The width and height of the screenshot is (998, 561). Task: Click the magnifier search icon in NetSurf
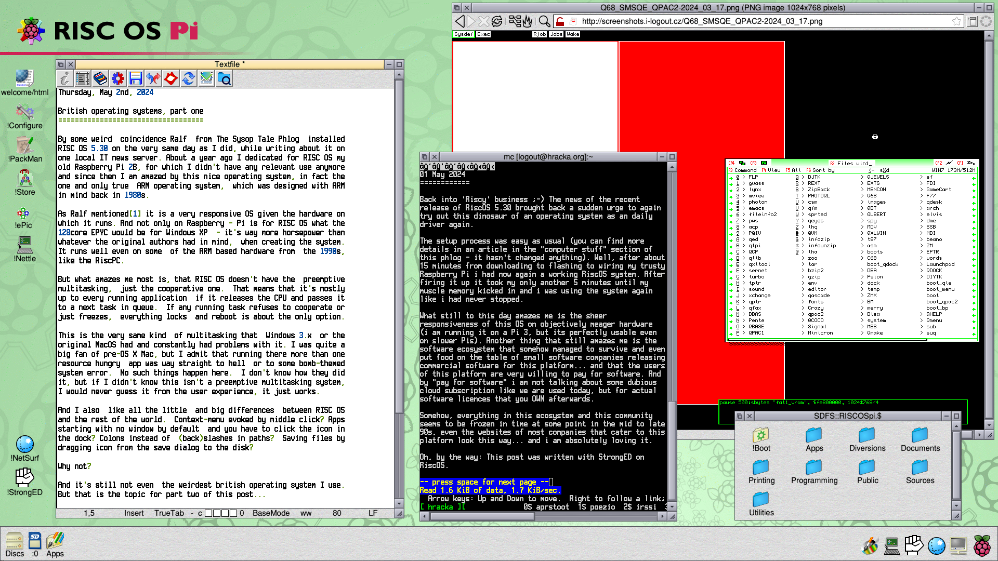[544, 21]
